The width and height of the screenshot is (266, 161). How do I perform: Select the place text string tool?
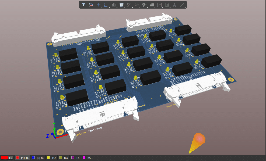click(x=174, y=5)
